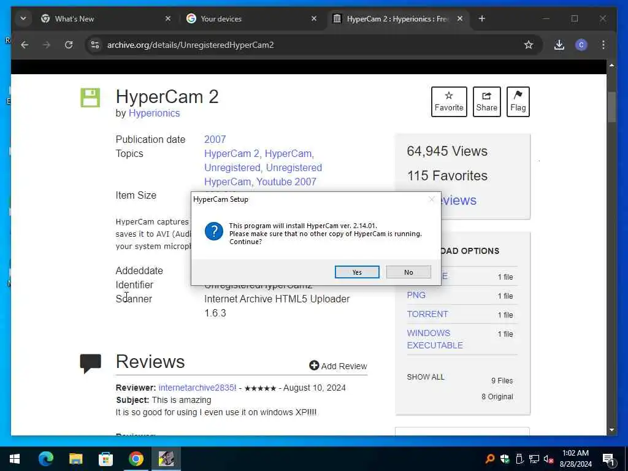View site information icon in address bar
This screenshot has width=628, height=471.
coord(95,45)
